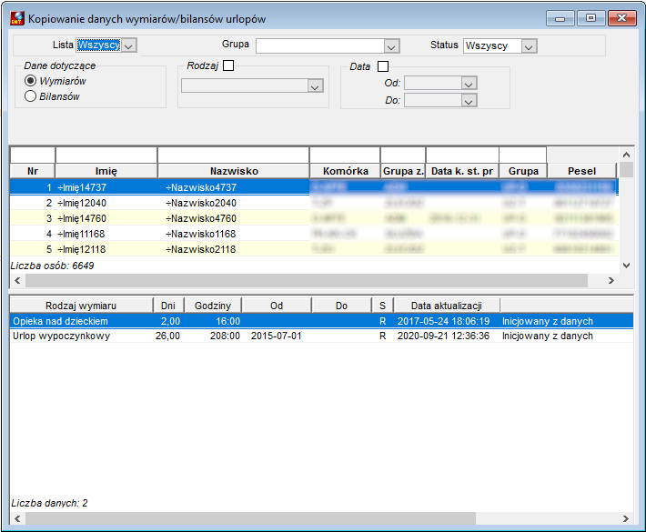
Task: Open the Do date dropdown
Action: 469,100
